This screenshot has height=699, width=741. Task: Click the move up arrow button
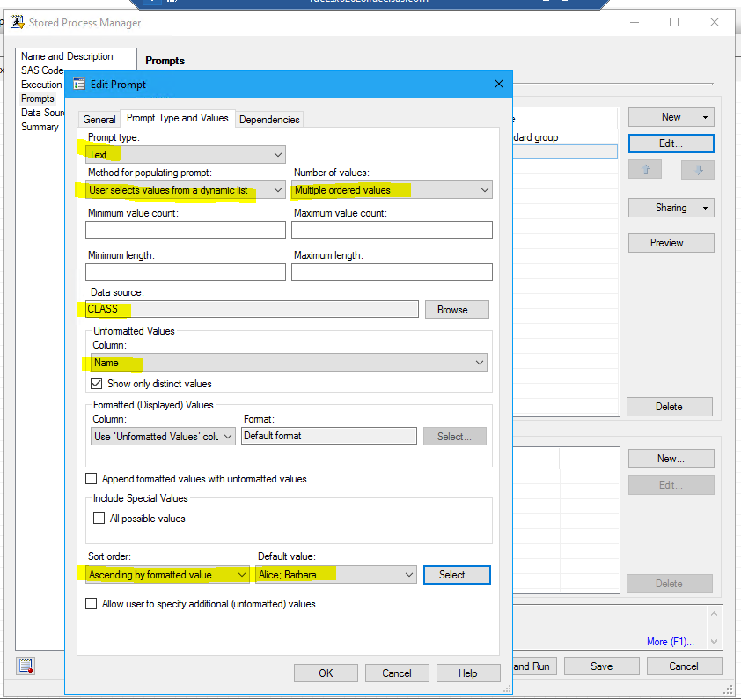tap(645, 170)
